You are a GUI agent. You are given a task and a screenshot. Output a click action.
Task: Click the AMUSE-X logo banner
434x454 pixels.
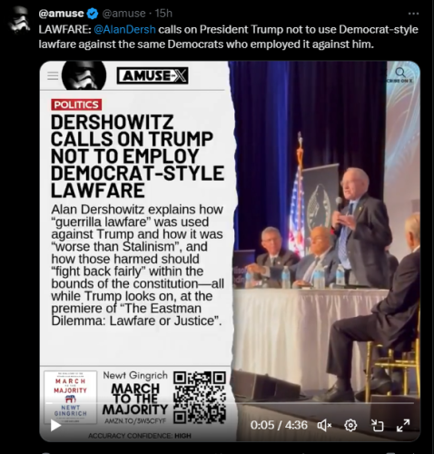coord(153,75)
